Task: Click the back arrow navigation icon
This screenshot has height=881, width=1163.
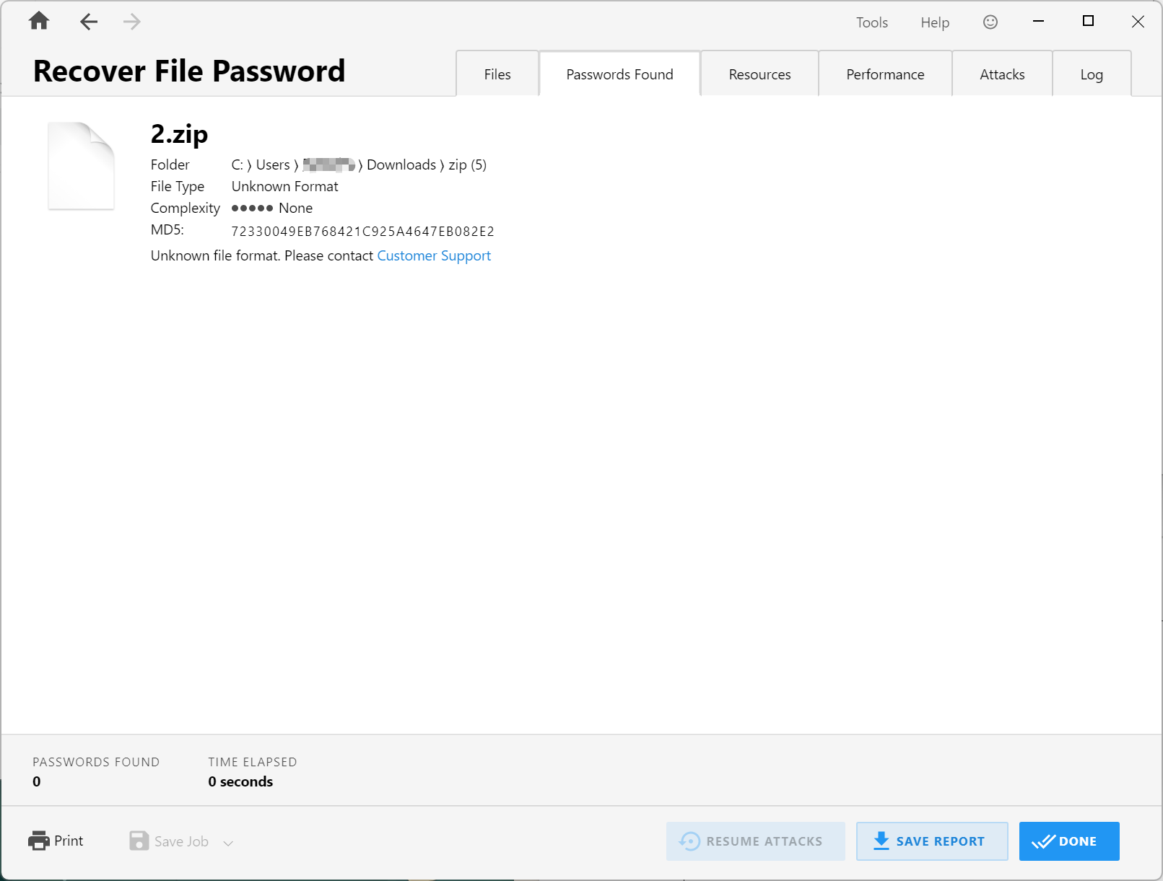Action: [88, 22]
